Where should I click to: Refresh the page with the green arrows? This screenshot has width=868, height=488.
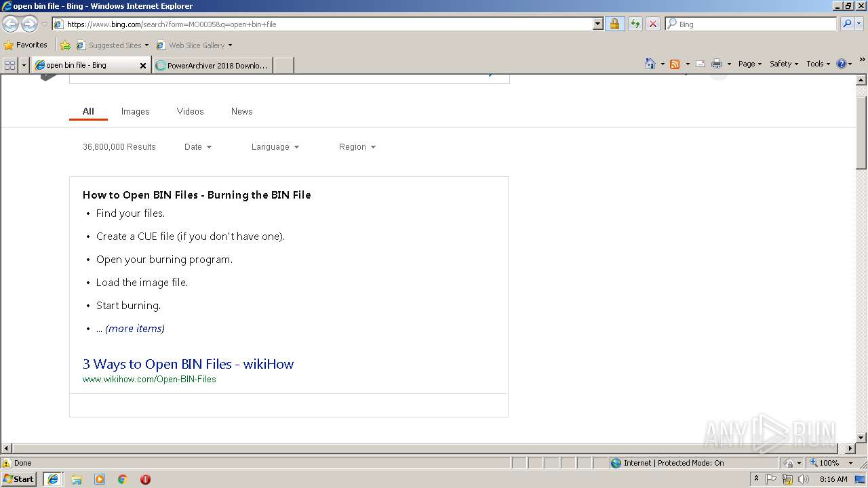pos(635,24)
